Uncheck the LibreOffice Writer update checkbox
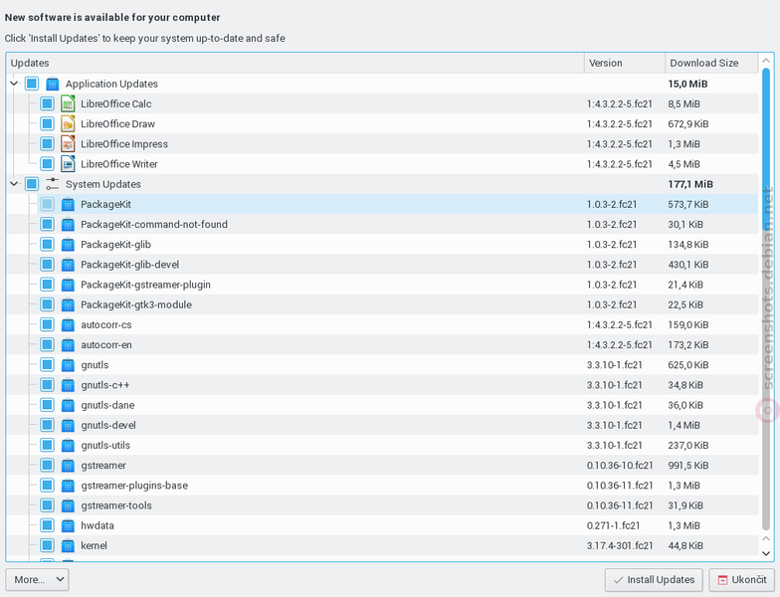Viewport: 780px width, 597px height. [x=48, y=163]
